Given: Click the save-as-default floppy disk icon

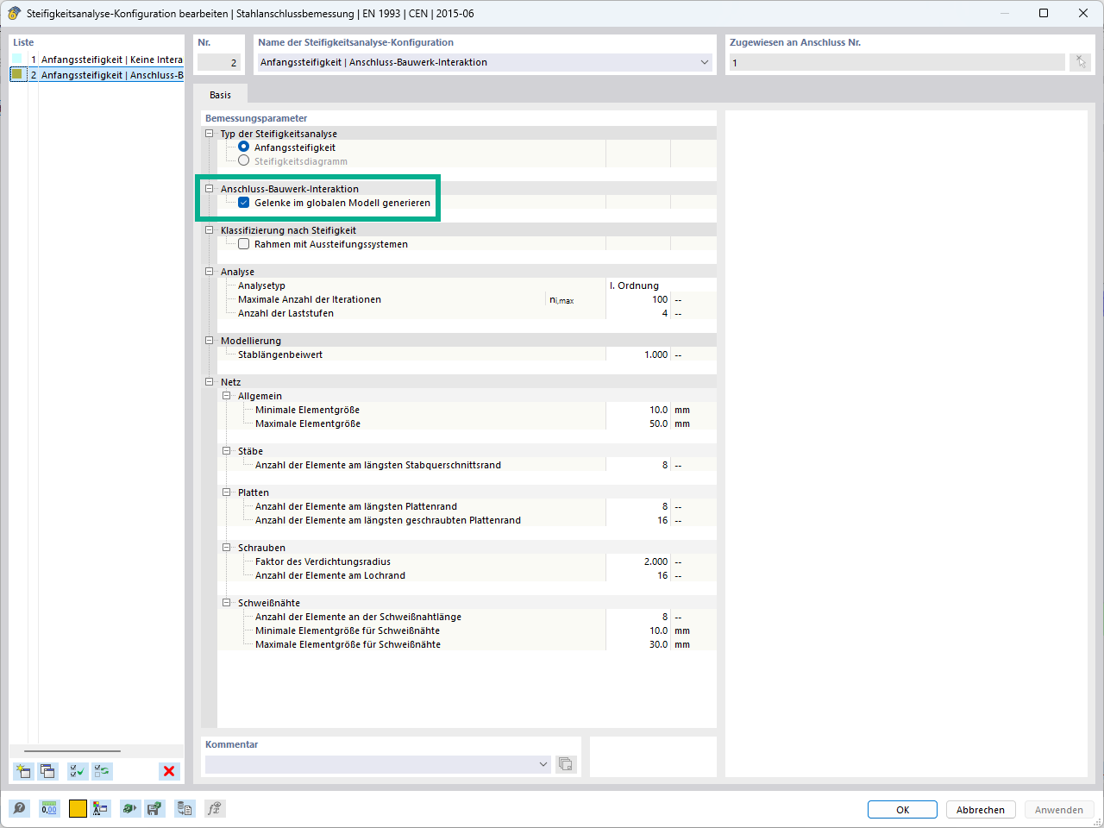Looking at the screenshot, I should point(154,808).
